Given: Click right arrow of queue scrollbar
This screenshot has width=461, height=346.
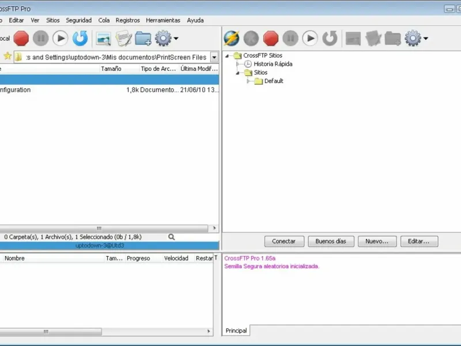Looking at the screenshot, I should pyautogui.click(x=209, y=331).
